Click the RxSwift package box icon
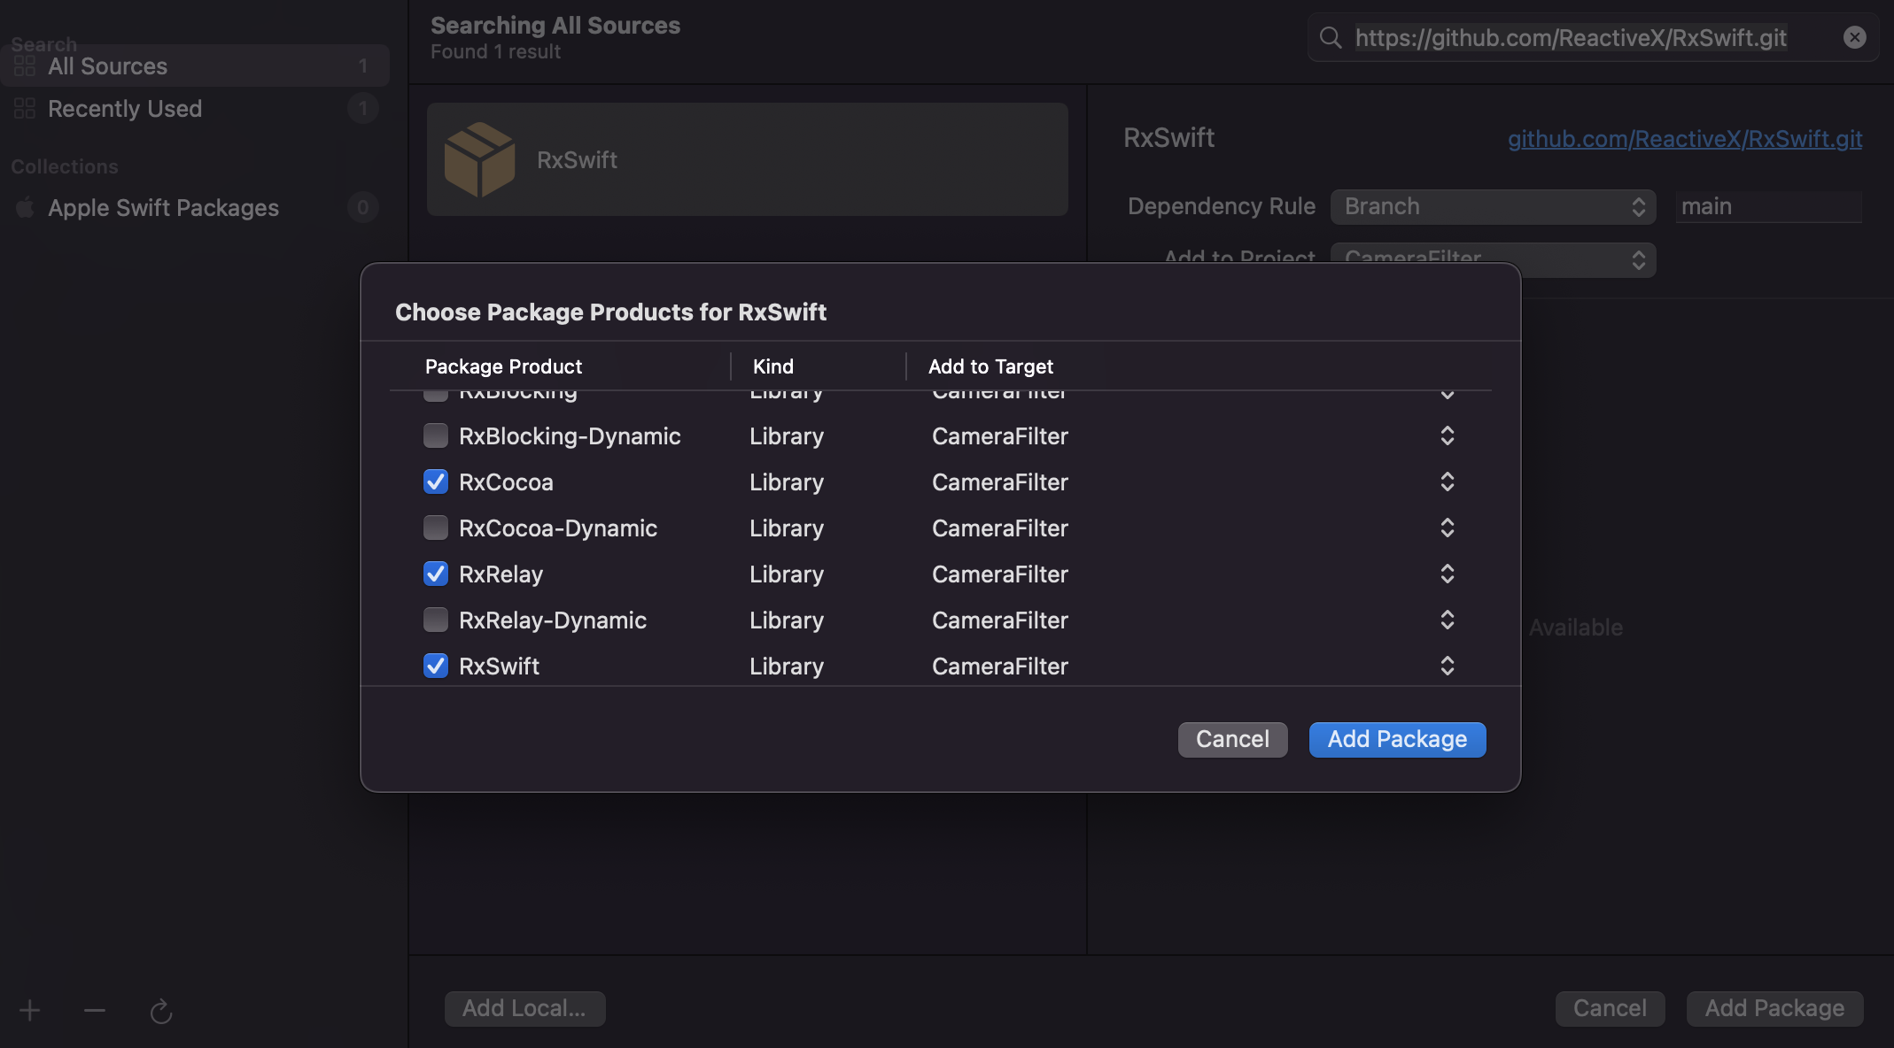The width and height of the screenshot is (1894, 1048). click(479, 159)
